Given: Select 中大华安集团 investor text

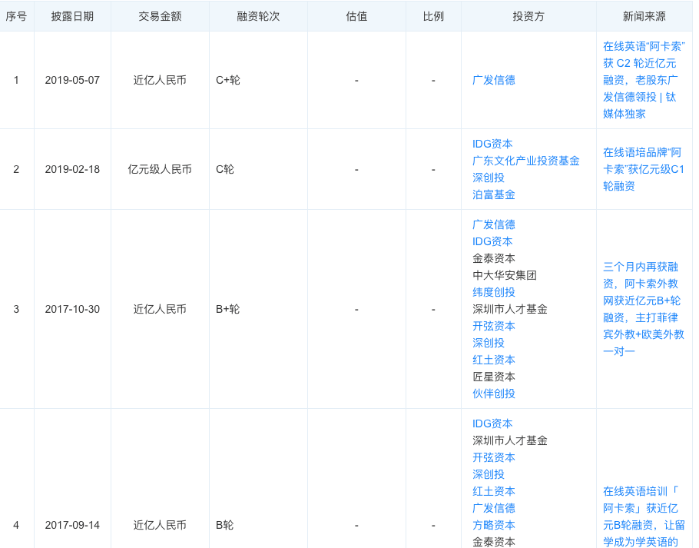Looking at the screenshot, I should coord(504,276).
